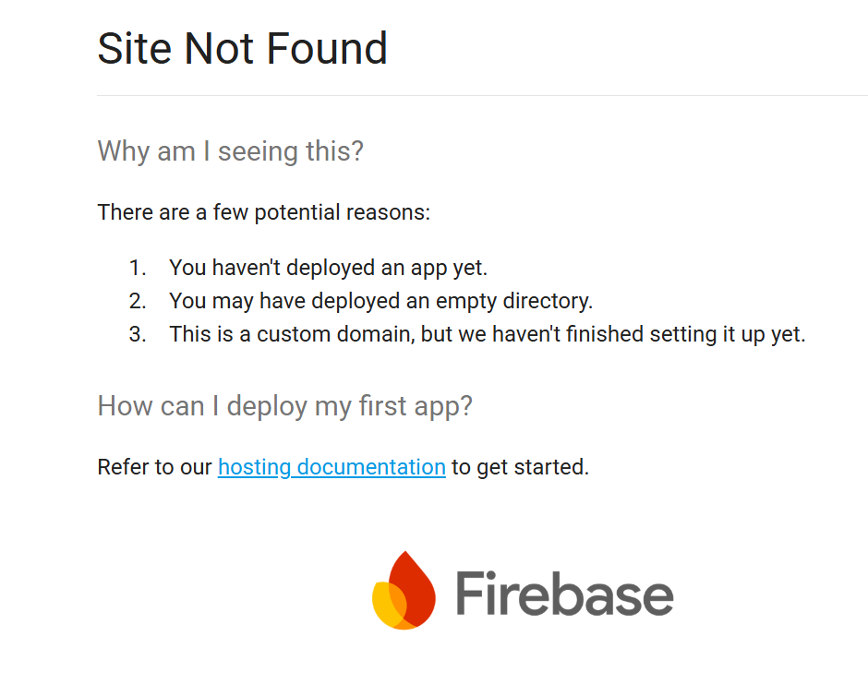This screenshot has height=684, width=868.
Task: Click the word 'Found' in the title
Action: [327, 48]
